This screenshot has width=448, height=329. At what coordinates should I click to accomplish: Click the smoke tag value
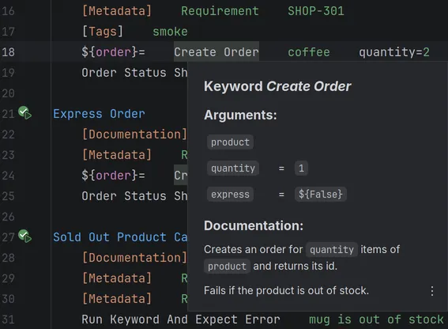[x=170, y=32]
